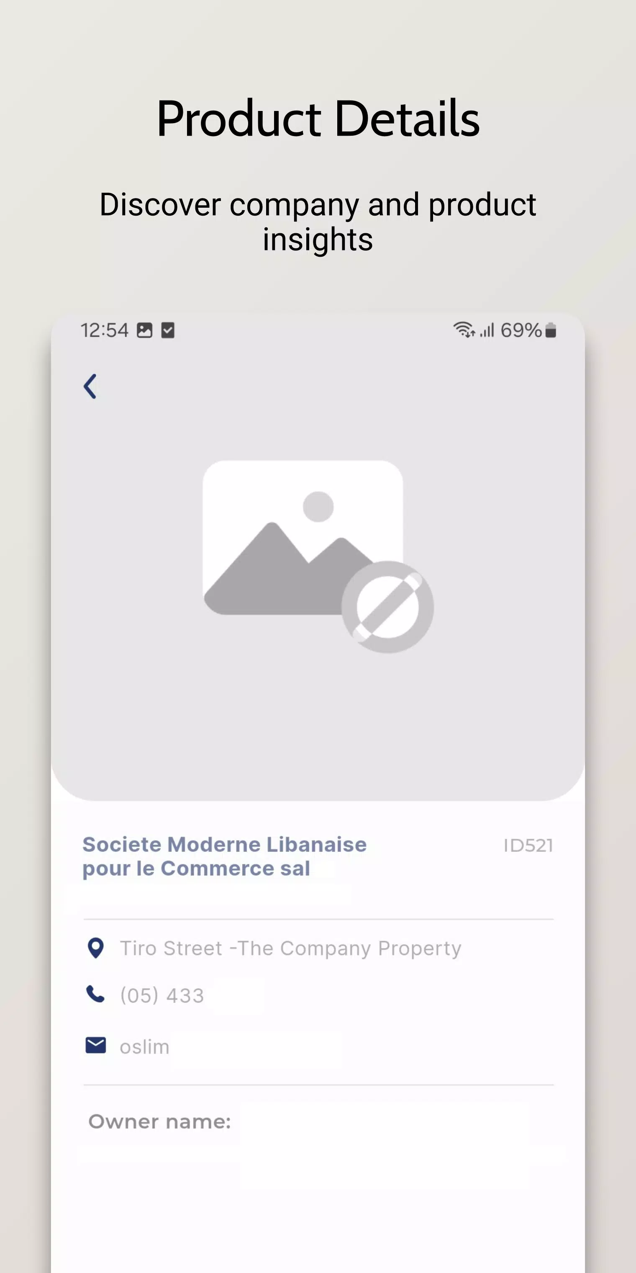Select the company name Societe Moderne Libanaise

point(225,845)
